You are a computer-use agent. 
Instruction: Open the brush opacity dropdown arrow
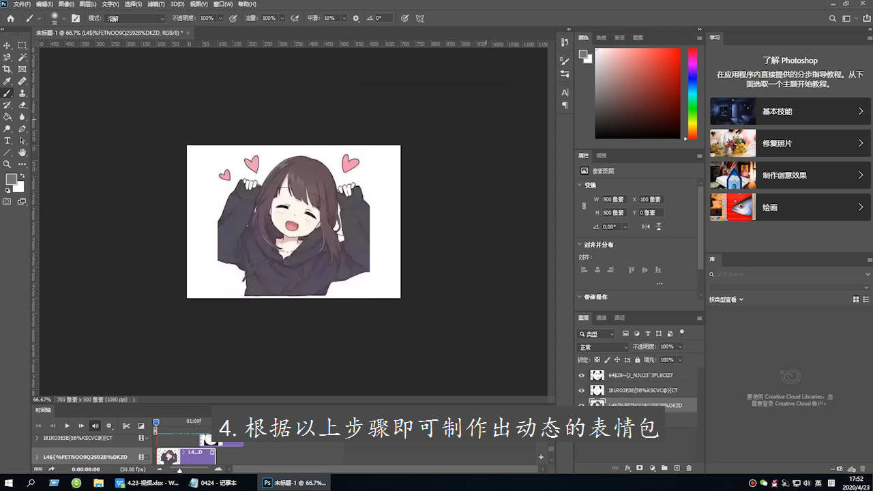pyautogui.click(x=219, y=18)
